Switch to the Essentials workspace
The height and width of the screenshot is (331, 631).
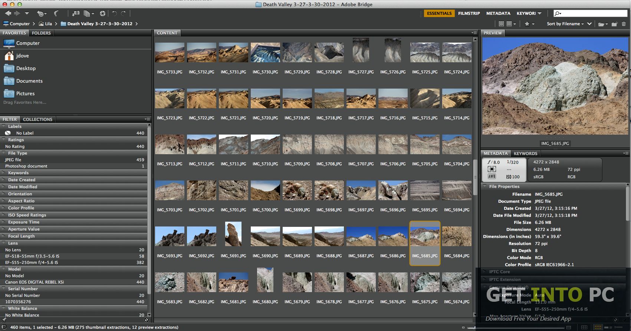point(439,13)
